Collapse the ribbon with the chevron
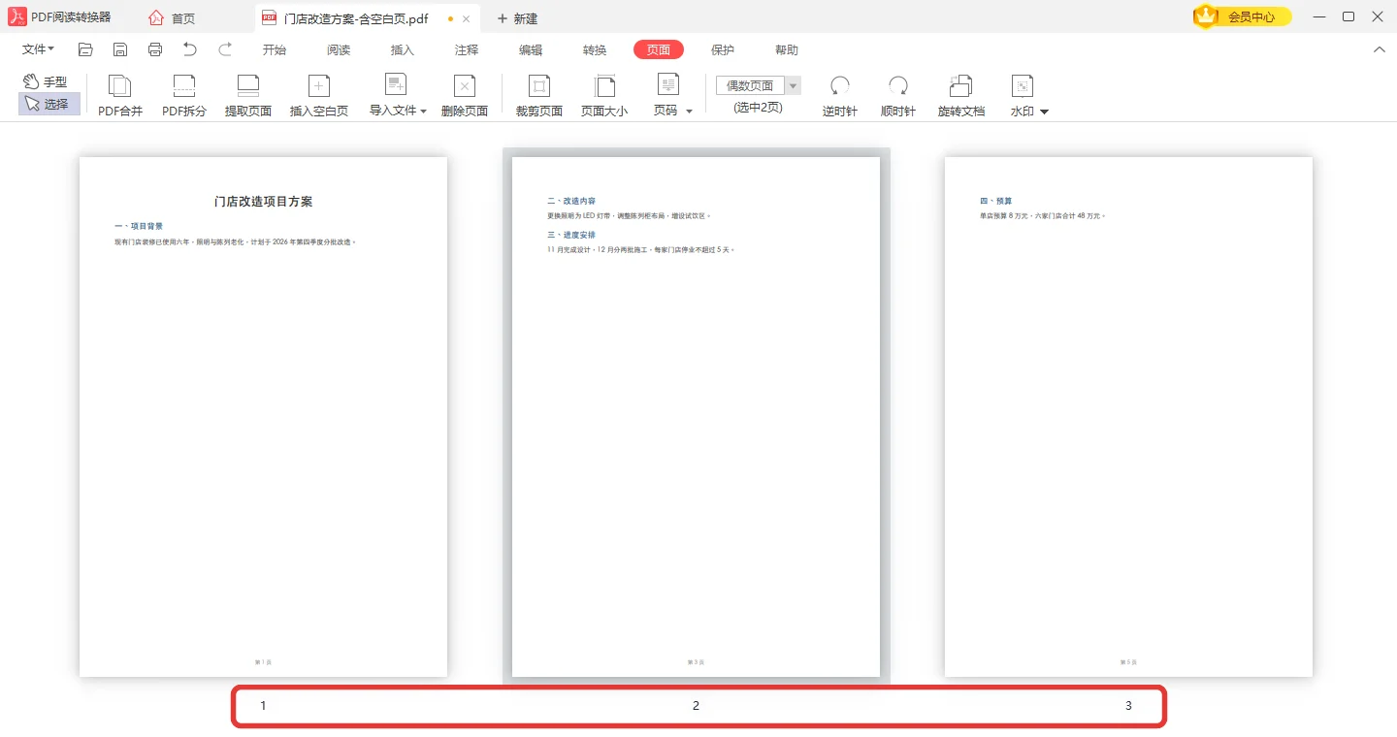This screenshot has width=1397, height=737. click(1380, 49)
